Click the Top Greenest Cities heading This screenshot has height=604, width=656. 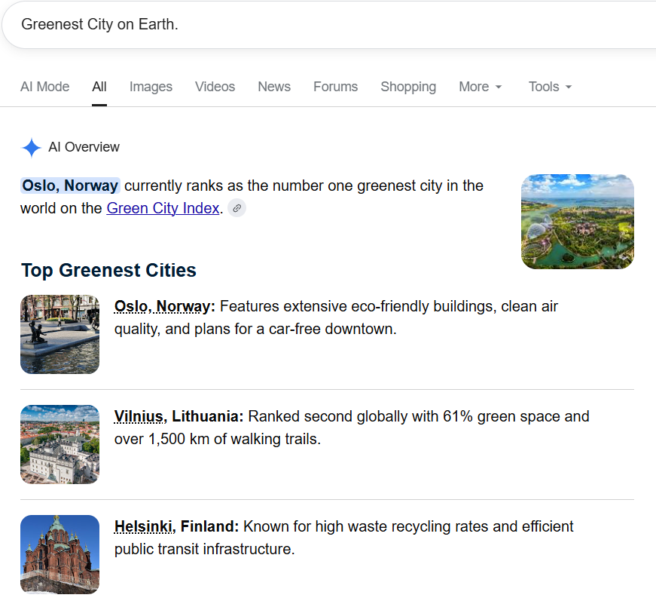point(108,270)
